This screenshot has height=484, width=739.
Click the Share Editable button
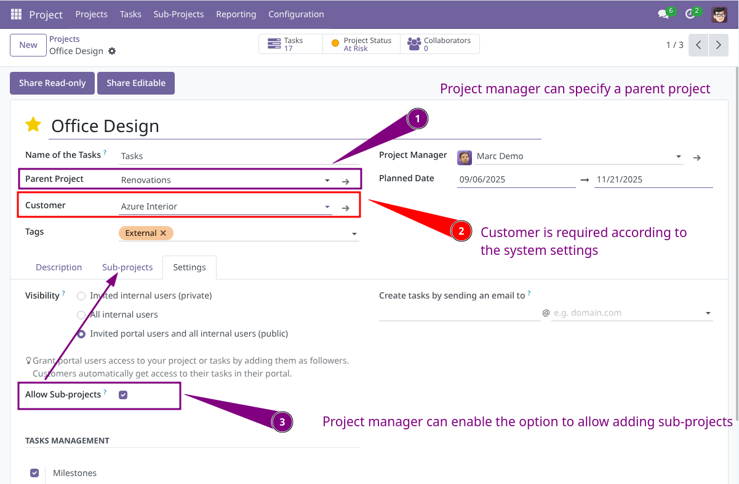click(136, 83)
